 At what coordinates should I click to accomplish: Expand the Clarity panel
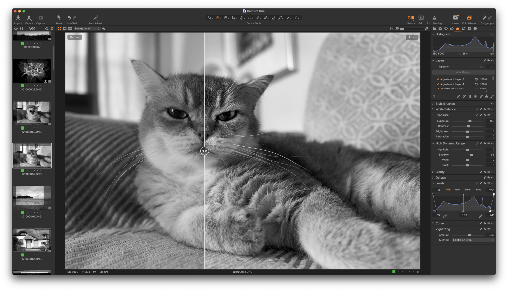[x=433, y=172]
